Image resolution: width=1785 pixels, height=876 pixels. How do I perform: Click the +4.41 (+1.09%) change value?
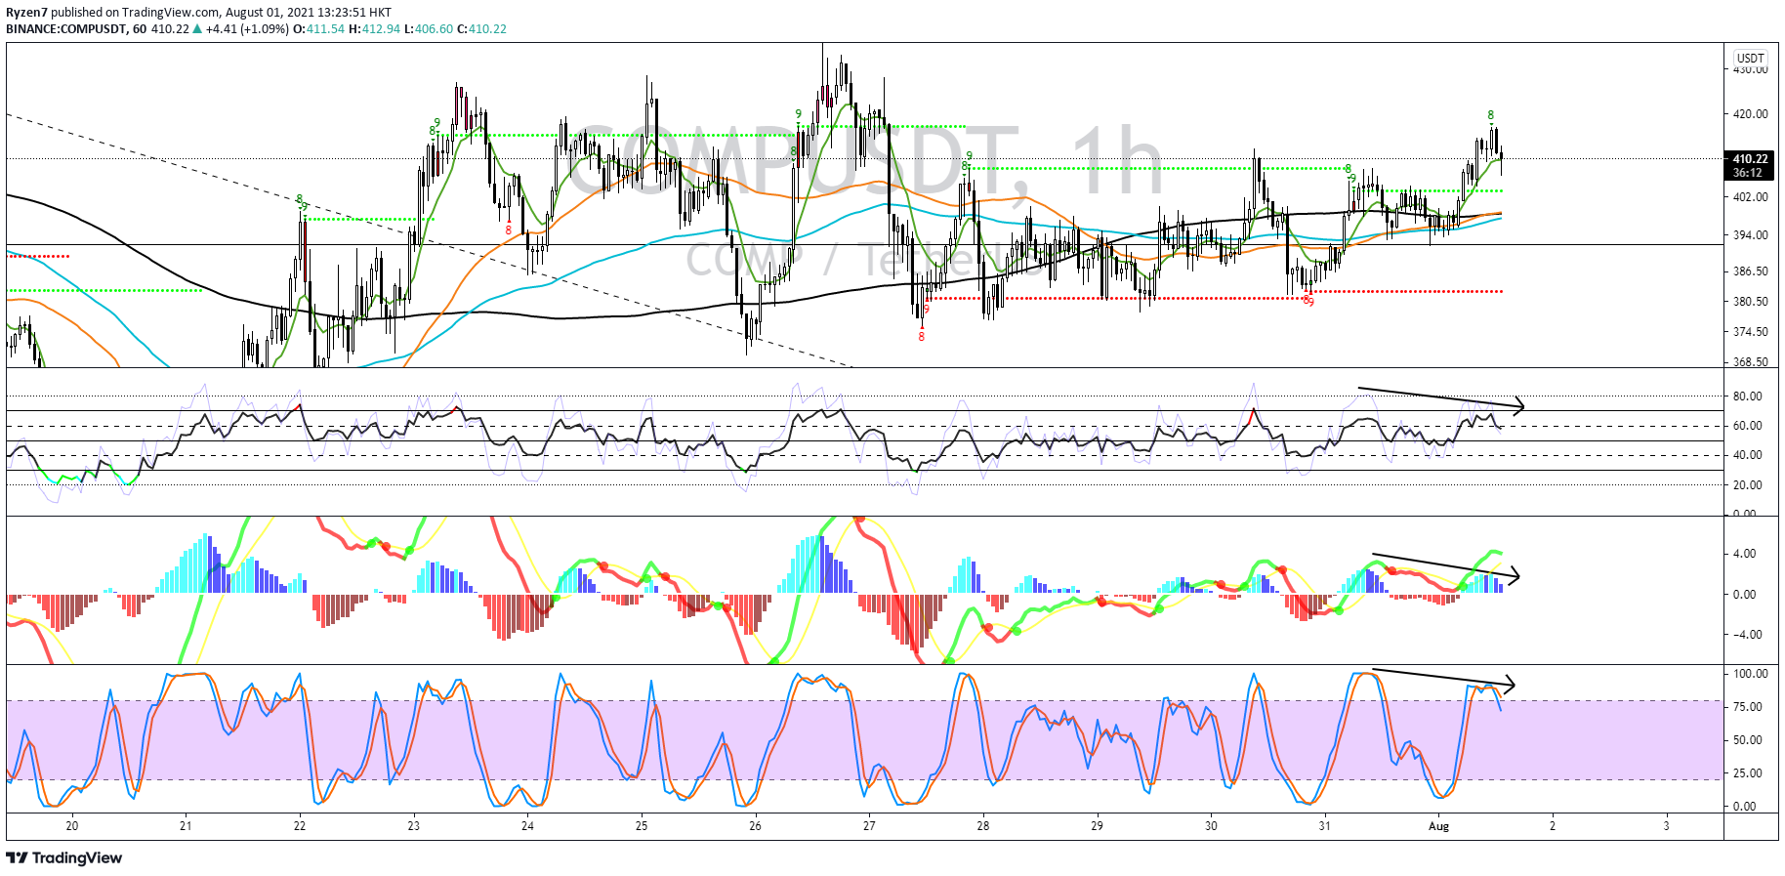tap(248, 28)
